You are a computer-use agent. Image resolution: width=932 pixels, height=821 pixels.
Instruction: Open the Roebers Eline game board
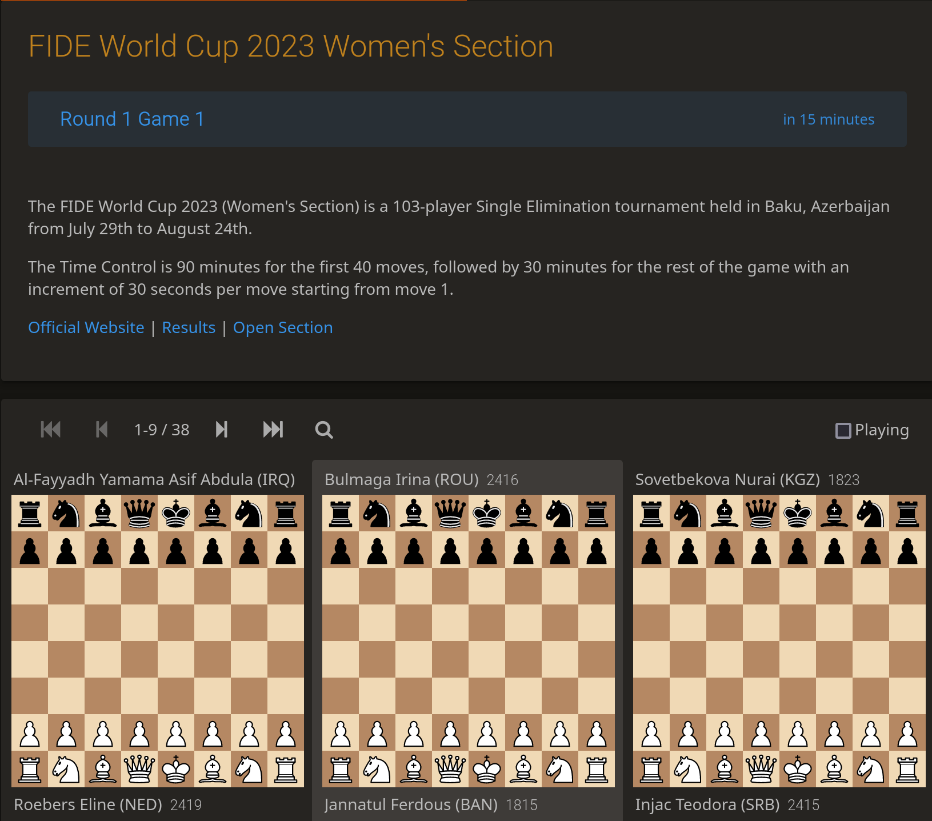[158, 641]
